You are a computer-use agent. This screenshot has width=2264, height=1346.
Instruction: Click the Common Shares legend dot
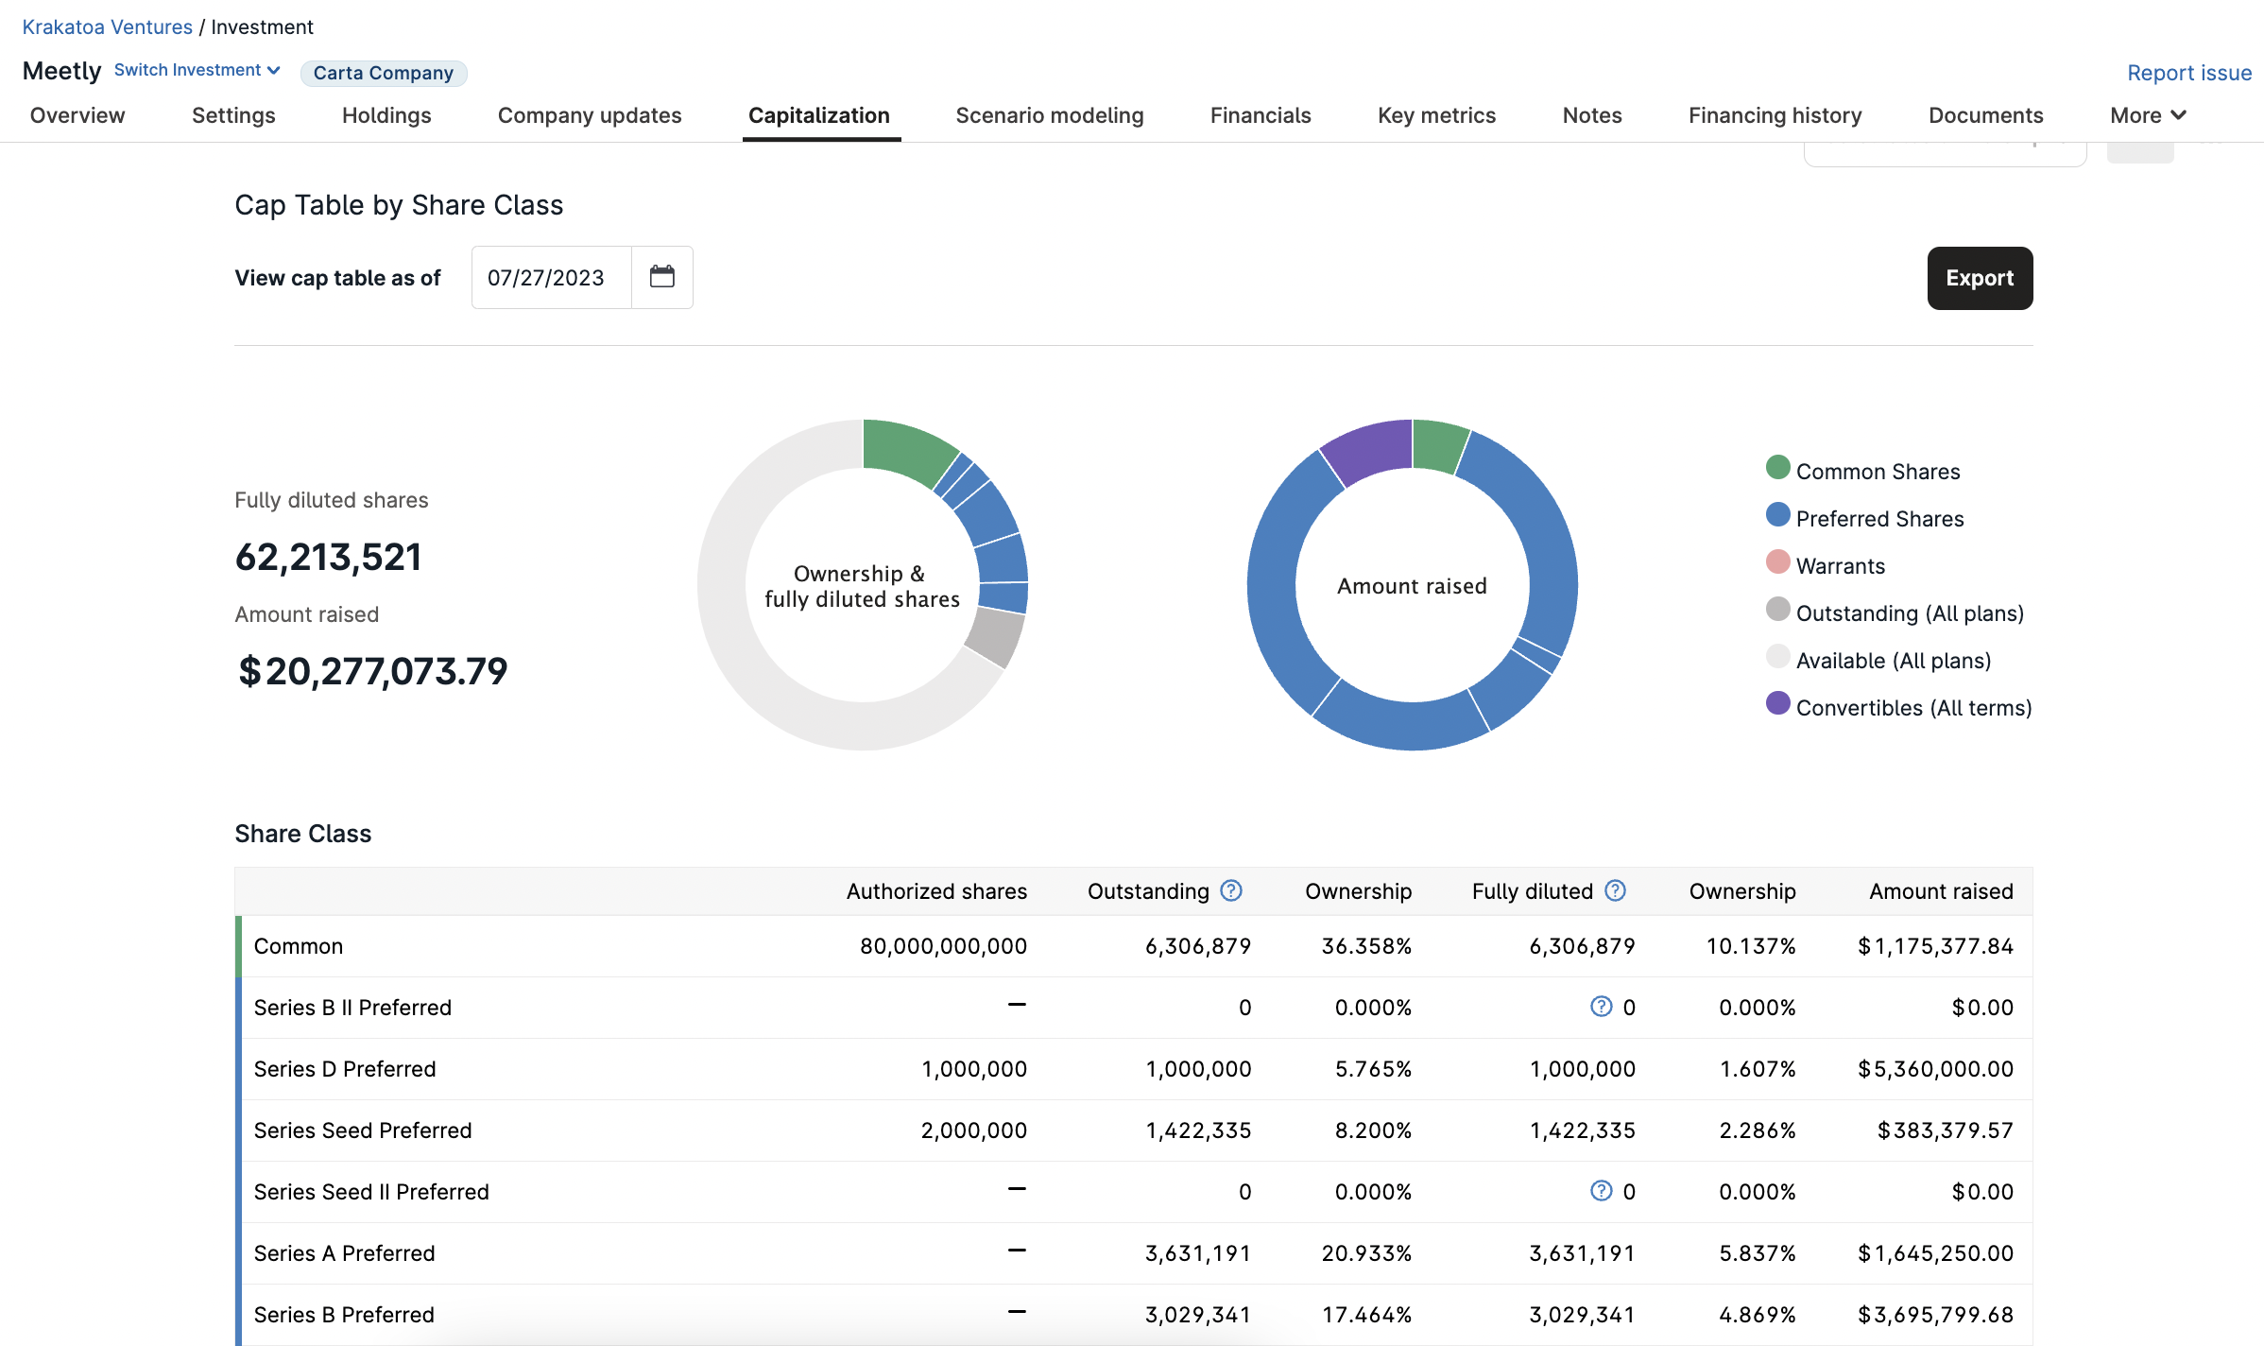tap(1777, 468)
